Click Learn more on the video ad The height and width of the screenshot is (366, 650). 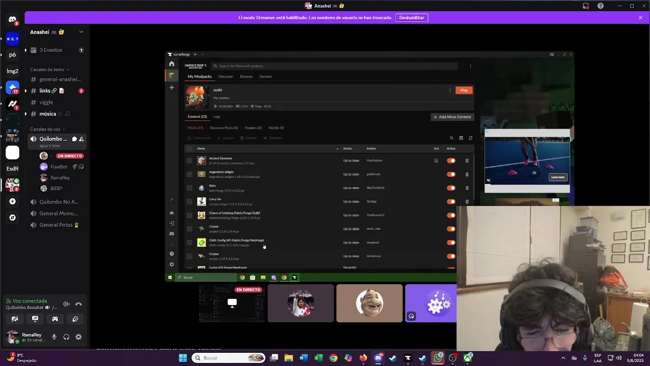tap(558, 177)
